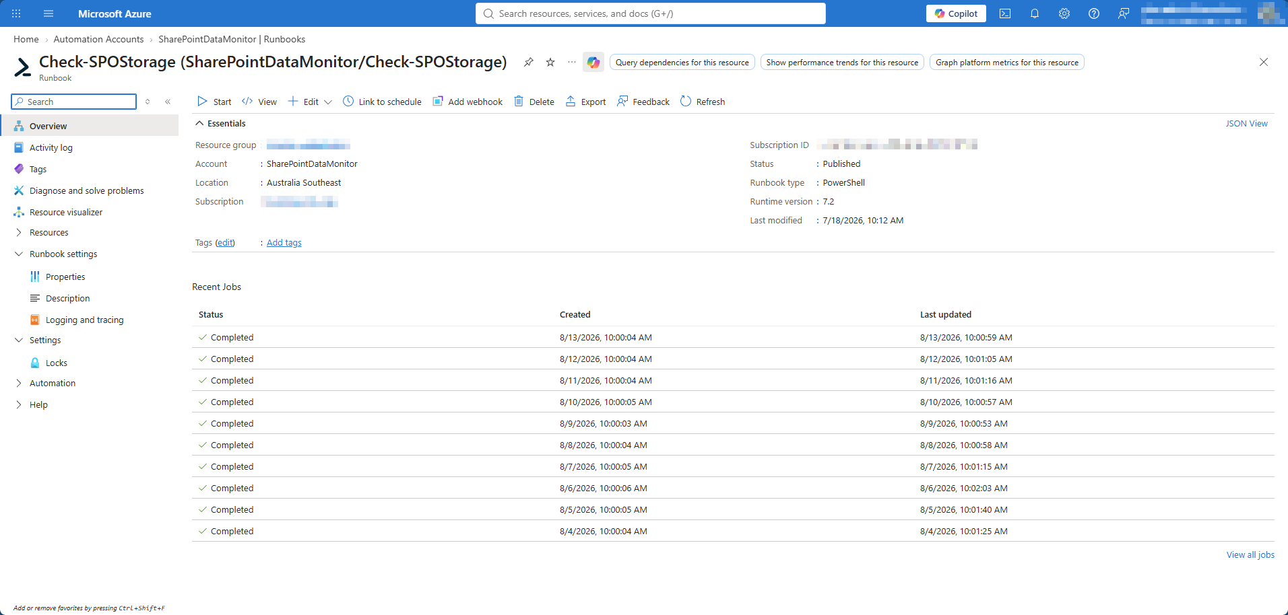Click the Copilot colorful icon beside title
This screenshot has height=615, width=1288.
[x=593, y=63]
